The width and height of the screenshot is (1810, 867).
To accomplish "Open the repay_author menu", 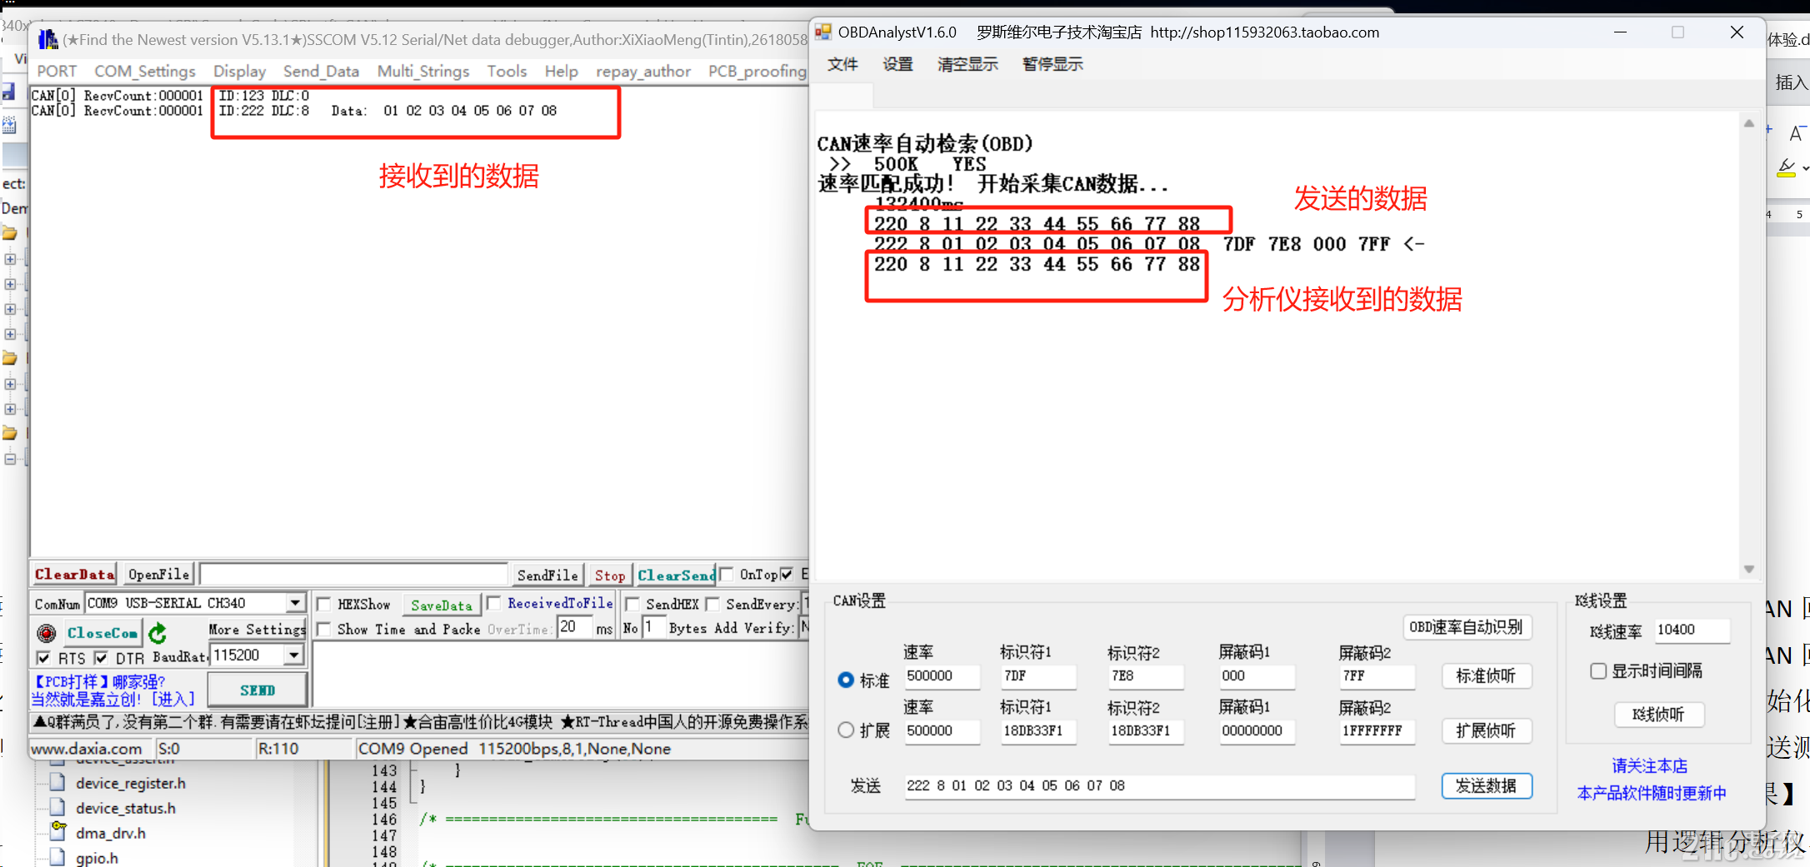I will pos(642,72).
